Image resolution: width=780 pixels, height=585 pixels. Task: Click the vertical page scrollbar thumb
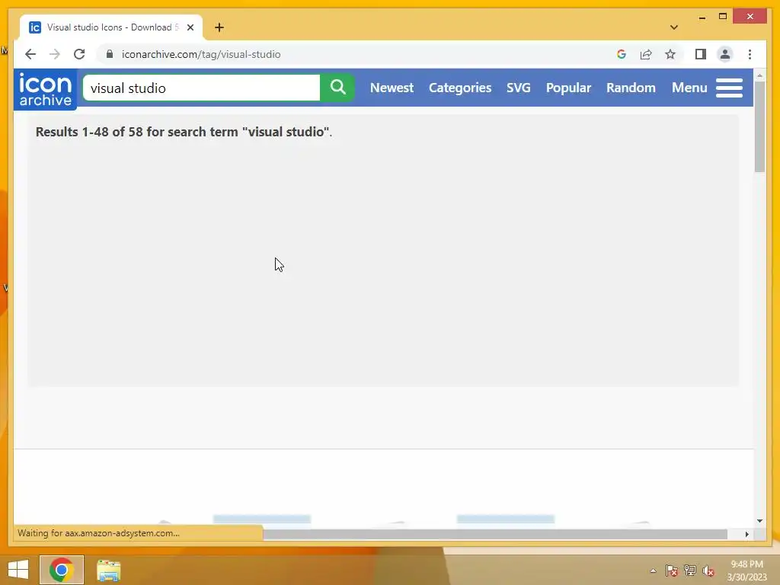(x=759, y=126)
